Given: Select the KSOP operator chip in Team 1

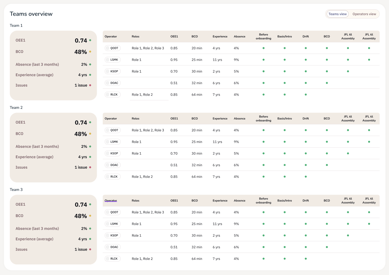Looking at the screenshot, I should click(113, 71).
